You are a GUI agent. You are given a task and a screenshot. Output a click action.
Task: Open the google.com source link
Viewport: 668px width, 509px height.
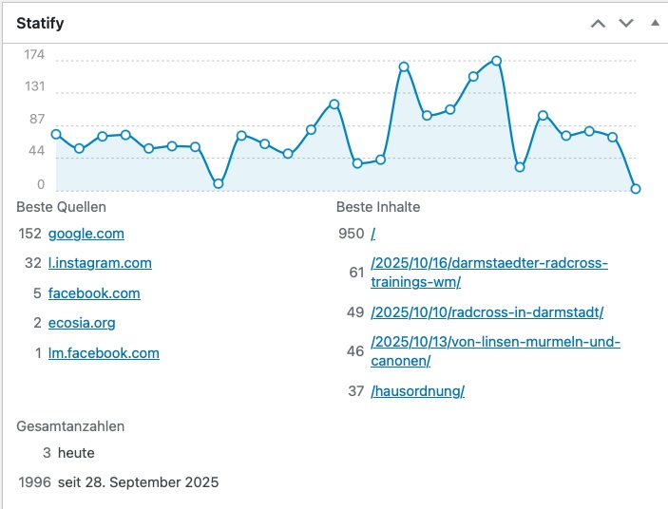[x=86, y=234]
